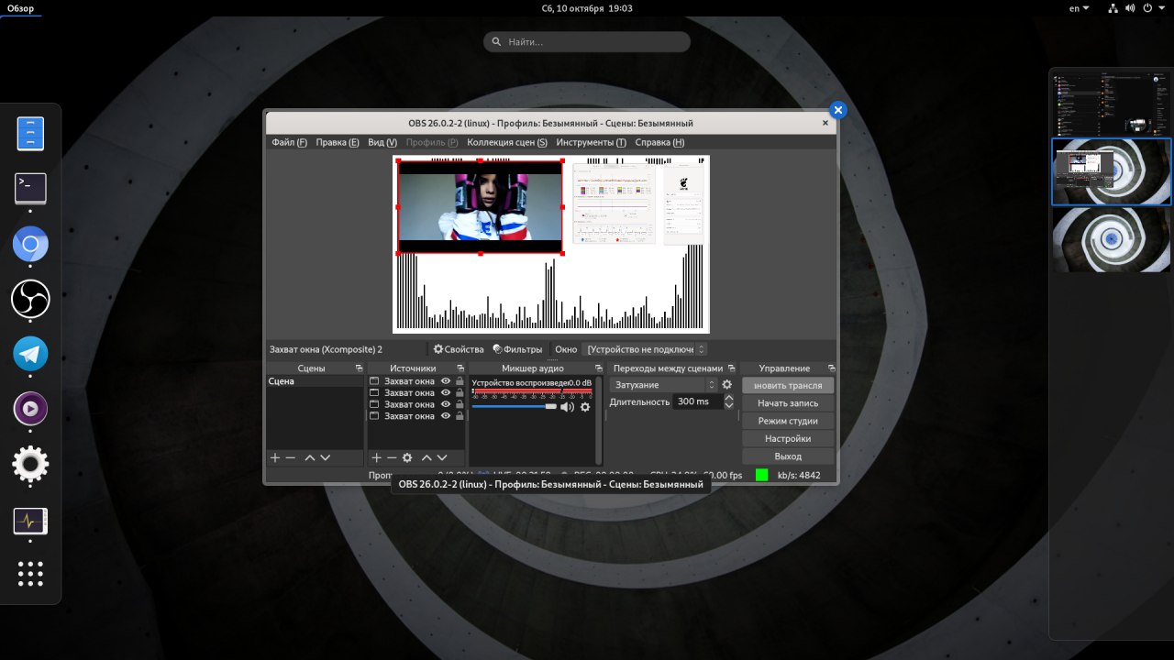Increase Длительность with up arrow
Screen dimensions: 1174x660
click(x=729, y=398)
